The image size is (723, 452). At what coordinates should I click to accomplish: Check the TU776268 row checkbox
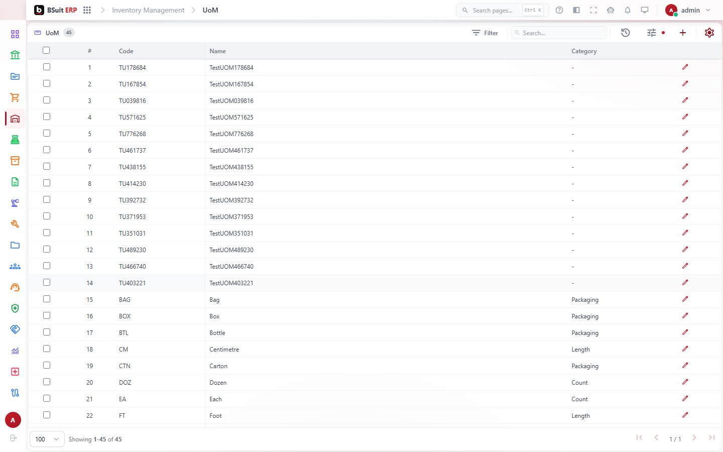coord(47,133)
